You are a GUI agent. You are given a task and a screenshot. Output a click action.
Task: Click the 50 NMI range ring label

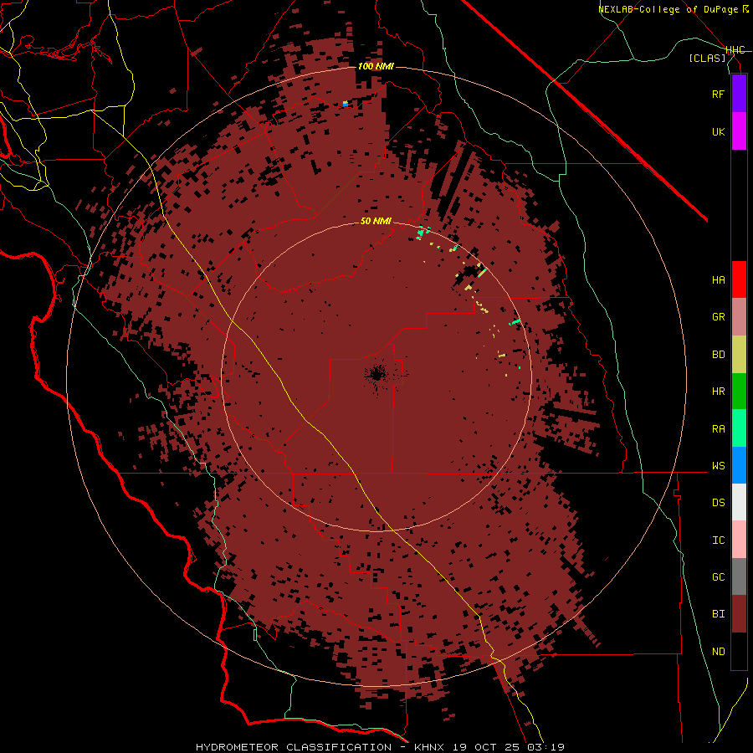pos(376,221)
